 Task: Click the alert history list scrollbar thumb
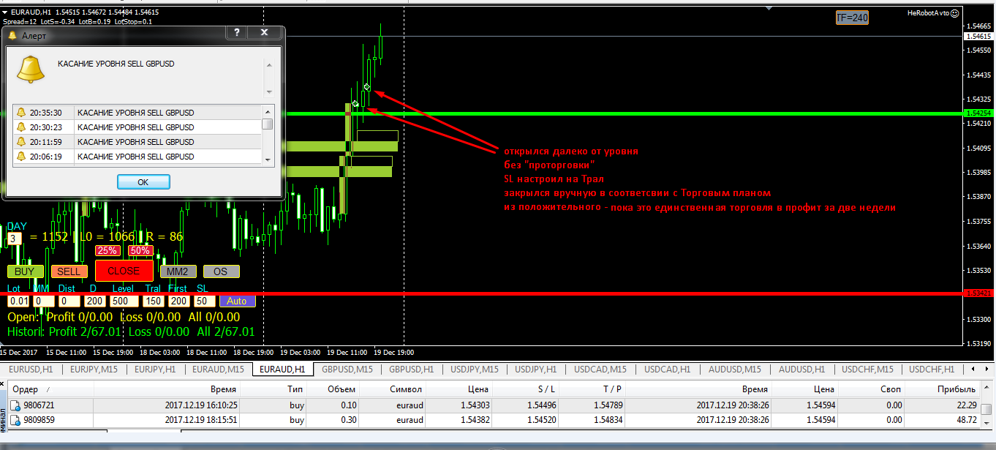pos(268,124)
